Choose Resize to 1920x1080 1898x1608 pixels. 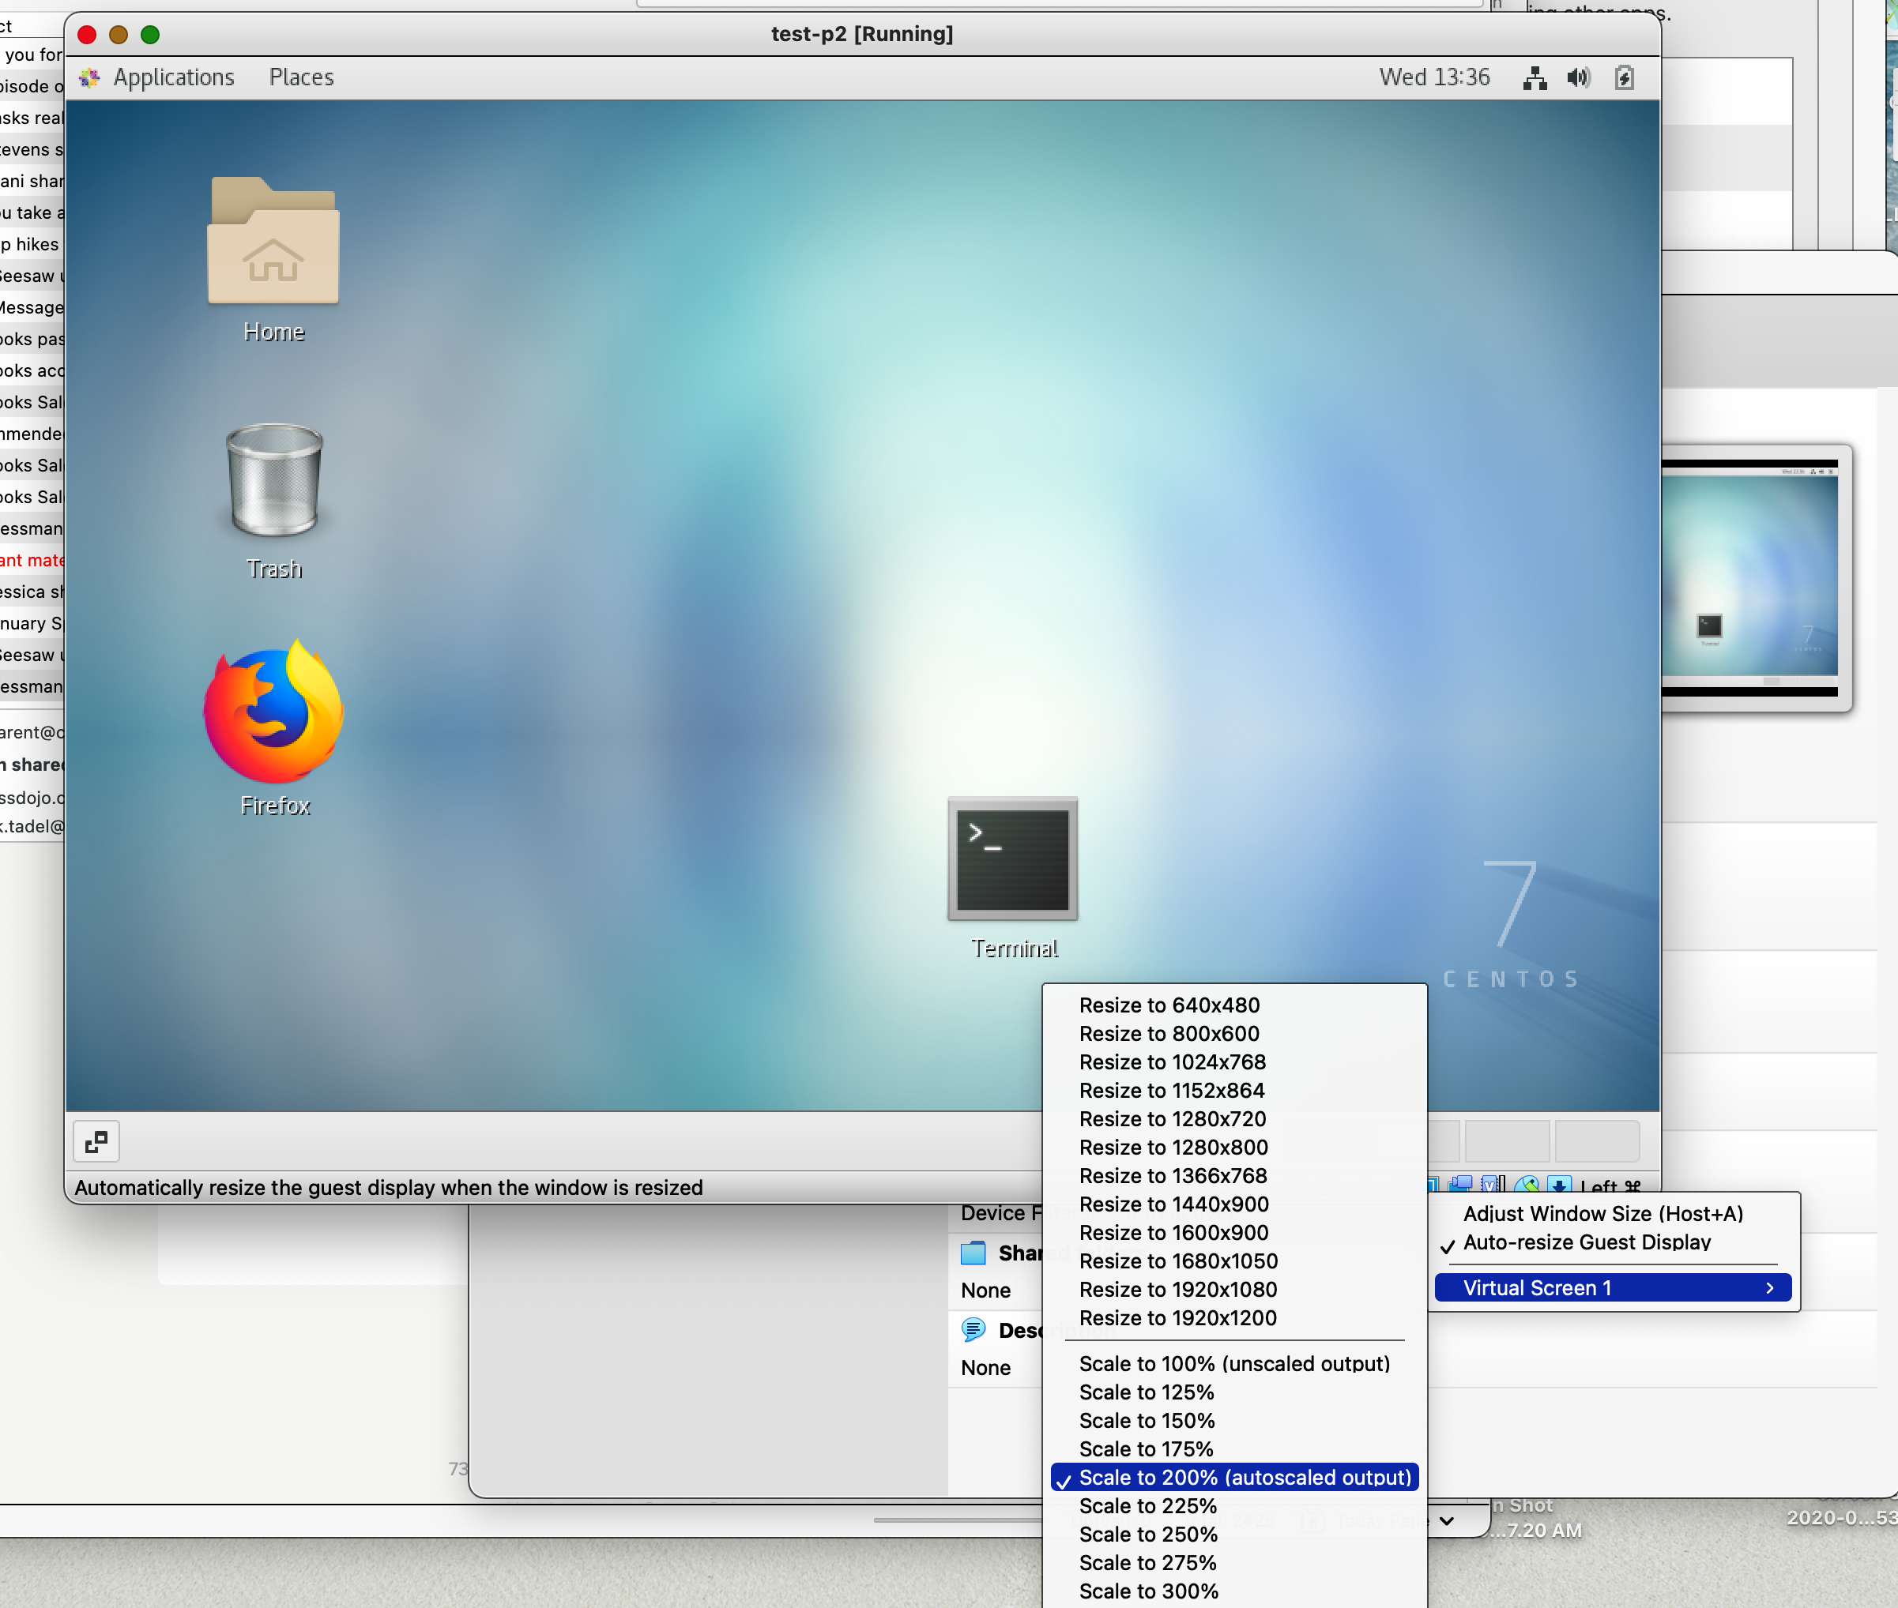click(1177, 1289)
